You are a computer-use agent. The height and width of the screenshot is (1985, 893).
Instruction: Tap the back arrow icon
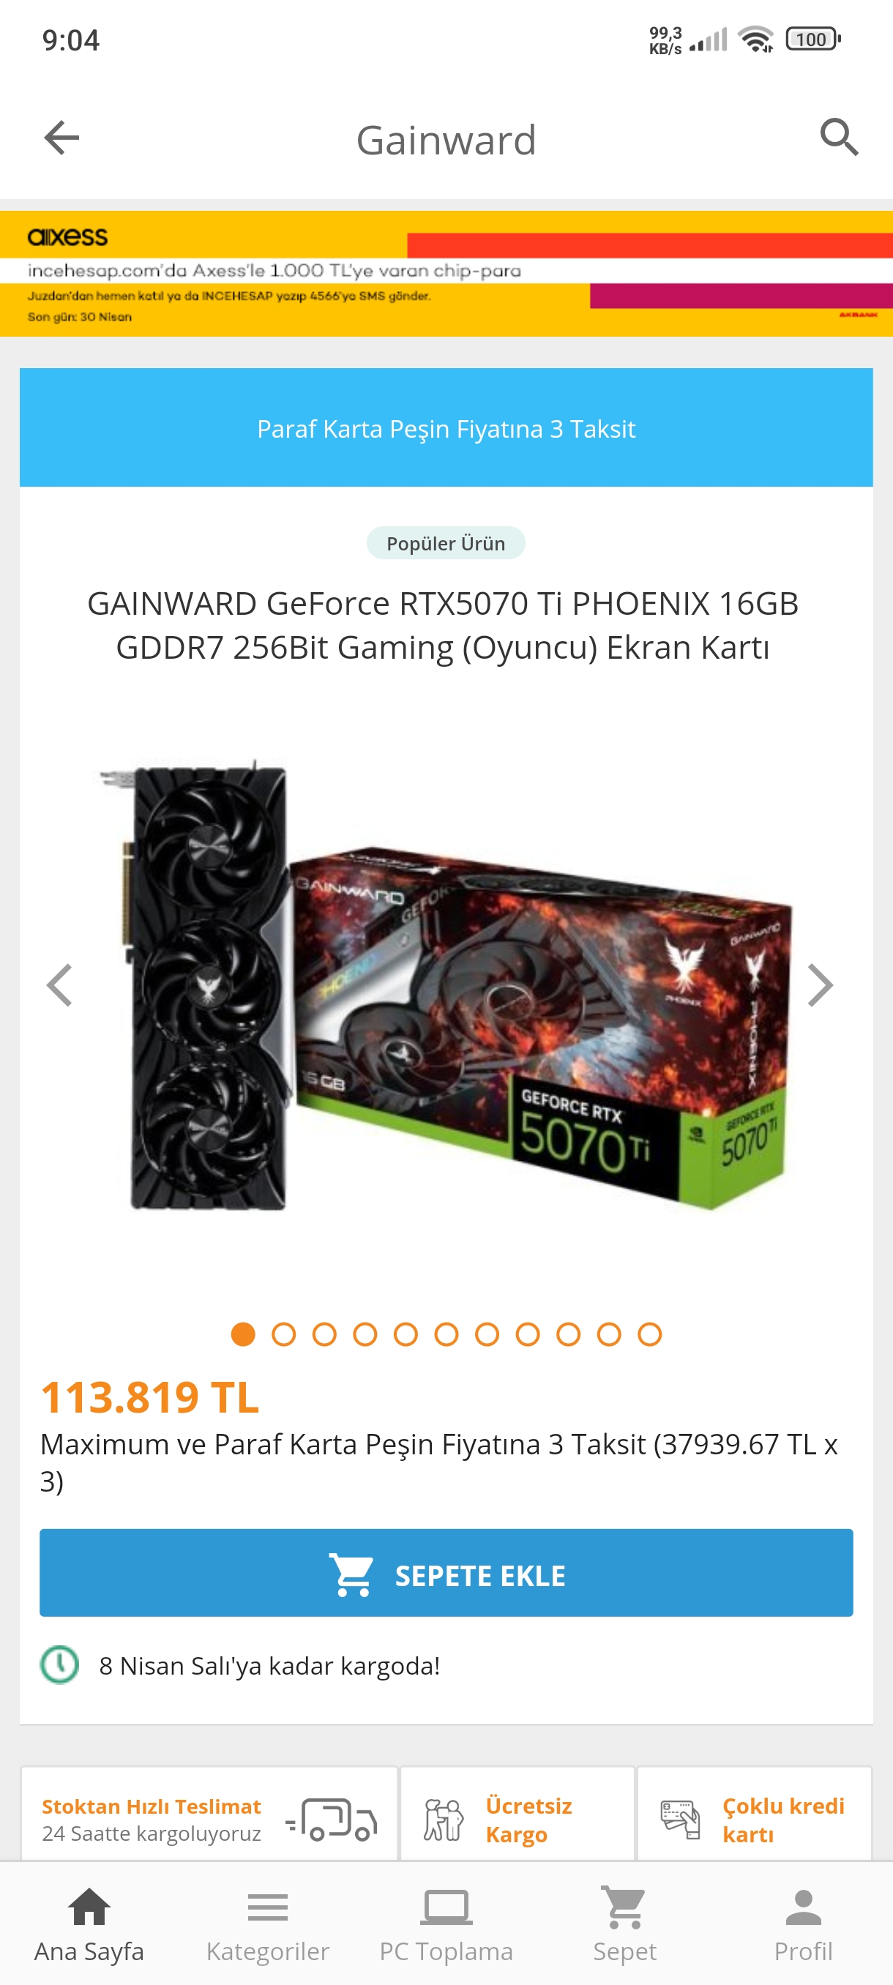pos(61,138)
